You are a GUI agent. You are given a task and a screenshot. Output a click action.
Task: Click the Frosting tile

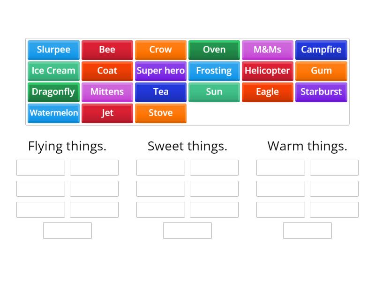point(214,71)
